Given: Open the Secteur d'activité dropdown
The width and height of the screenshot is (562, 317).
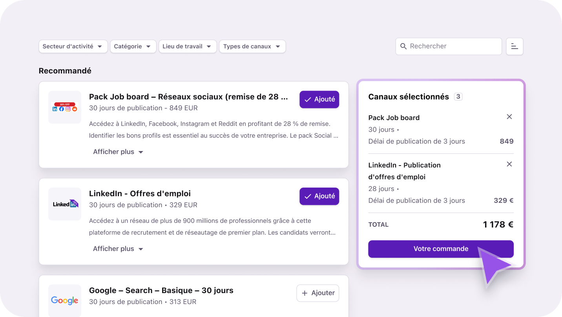Looking at the screenshot, I should click(x=73, y=46).
